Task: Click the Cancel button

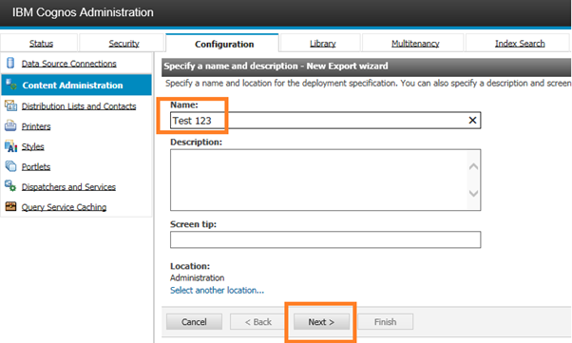Action: click(194, 322)
